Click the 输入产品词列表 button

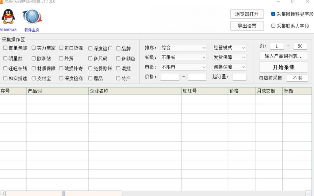(x=283, y=56)
